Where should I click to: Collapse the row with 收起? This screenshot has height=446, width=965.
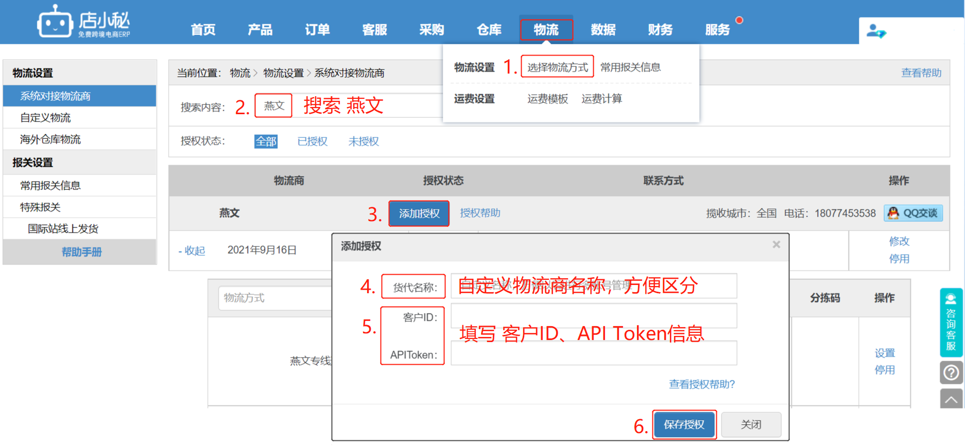pos(192,251)
